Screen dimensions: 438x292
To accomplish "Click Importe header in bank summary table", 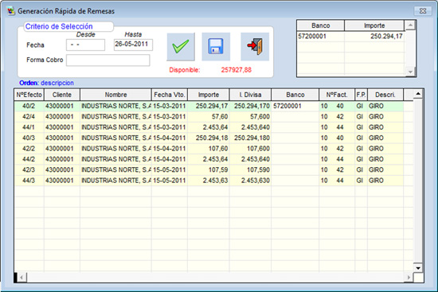I will 374,25.
